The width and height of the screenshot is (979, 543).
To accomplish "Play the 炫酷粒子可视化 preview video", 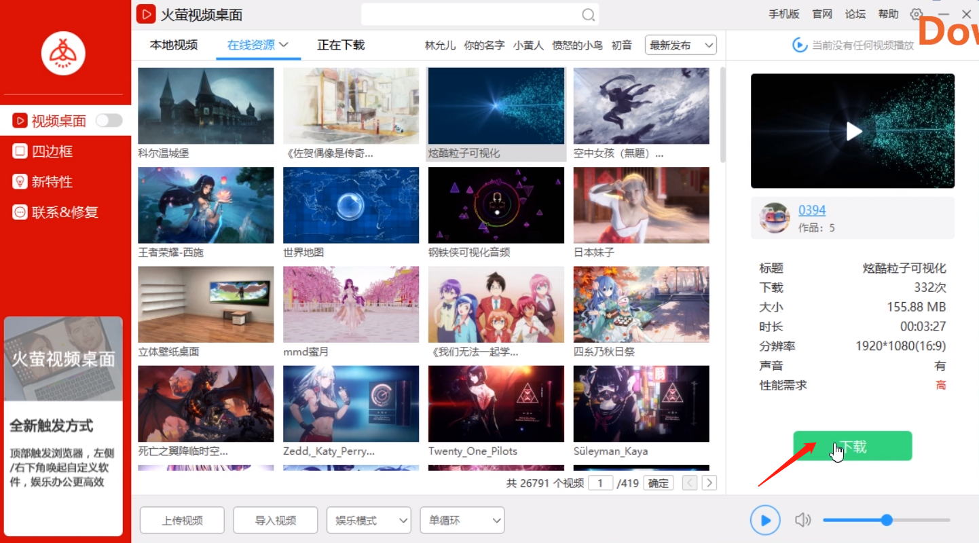I will coord(852,130).
